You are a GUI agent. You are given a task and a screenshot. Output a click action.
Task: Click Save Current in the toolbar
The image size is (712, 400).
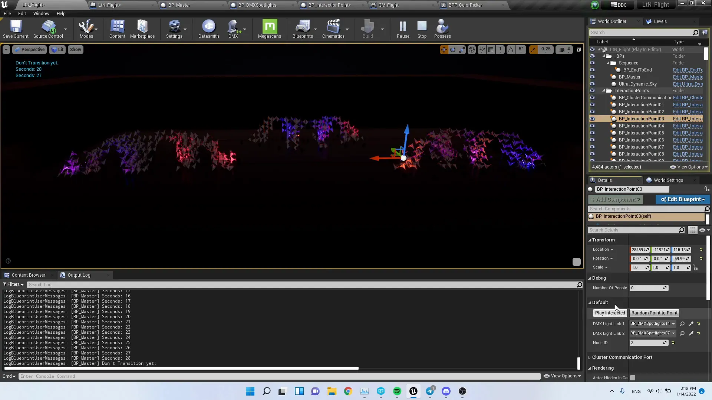click(16, 29)
